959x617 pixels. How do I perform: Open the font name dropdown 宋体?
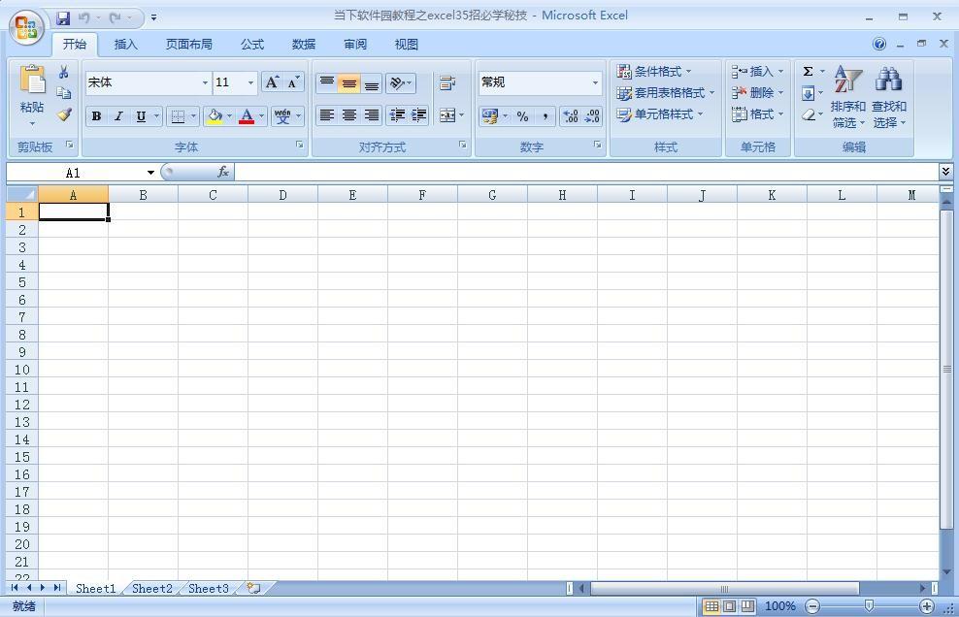205,82
